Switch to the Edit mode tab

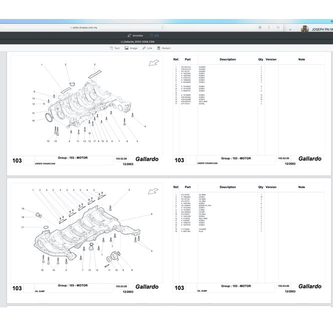point(154,36)
